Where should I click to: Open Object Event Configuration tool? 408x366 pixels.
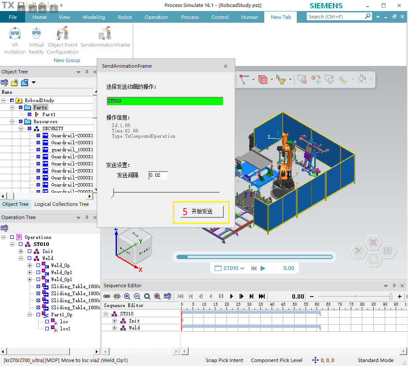pos(62,34)
